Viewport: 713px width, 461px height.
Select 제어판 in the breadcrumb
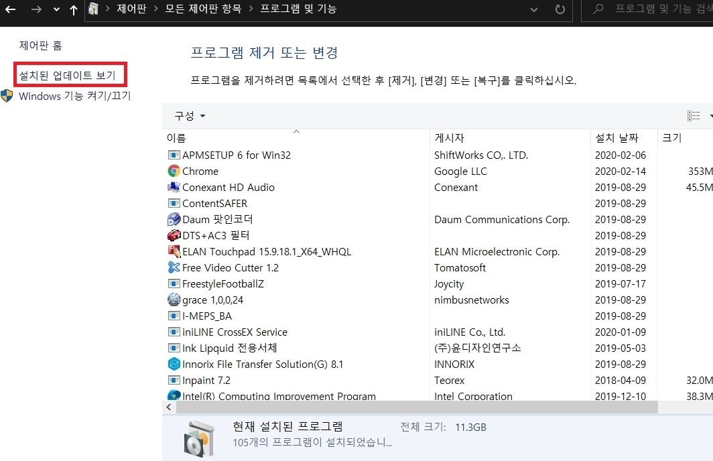tap(131, 9)
